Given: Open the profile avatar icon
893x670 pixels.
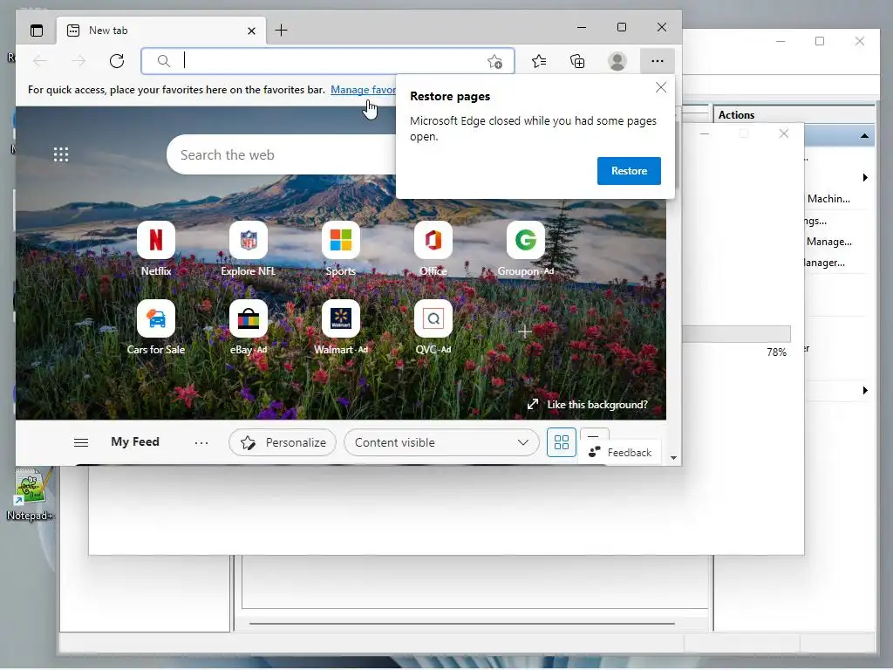Looking at the screenshot, I should coord(617,61).
